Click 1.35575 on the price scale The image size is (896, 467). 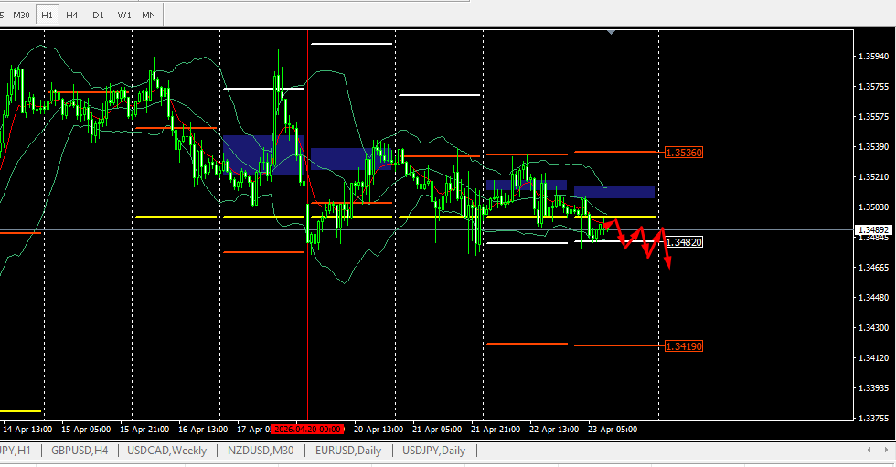(x=874, y=116)
